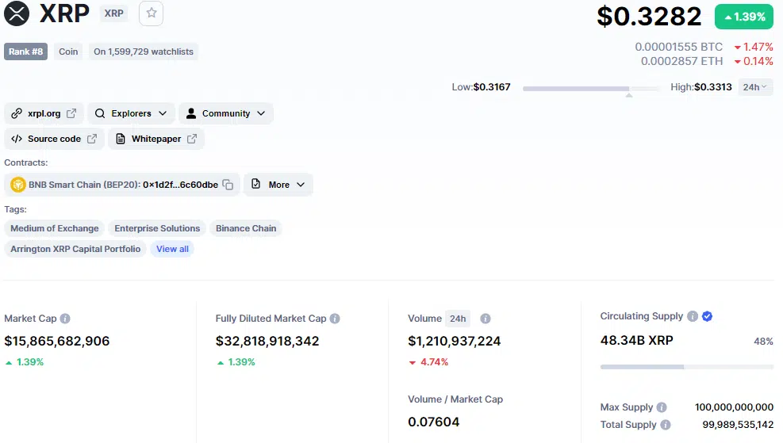Click the More contracts file icon
Image resolution: width=783 pixels, height=443 pixels.
pyautogui.click(x=255, y=184)
